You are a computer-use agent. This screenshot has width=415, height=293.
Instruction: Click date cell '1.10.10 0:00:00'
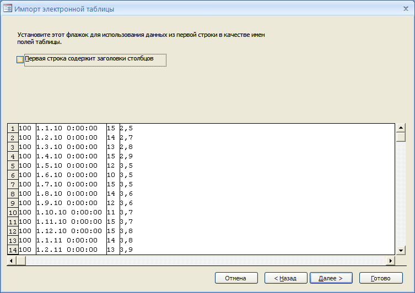71,213
